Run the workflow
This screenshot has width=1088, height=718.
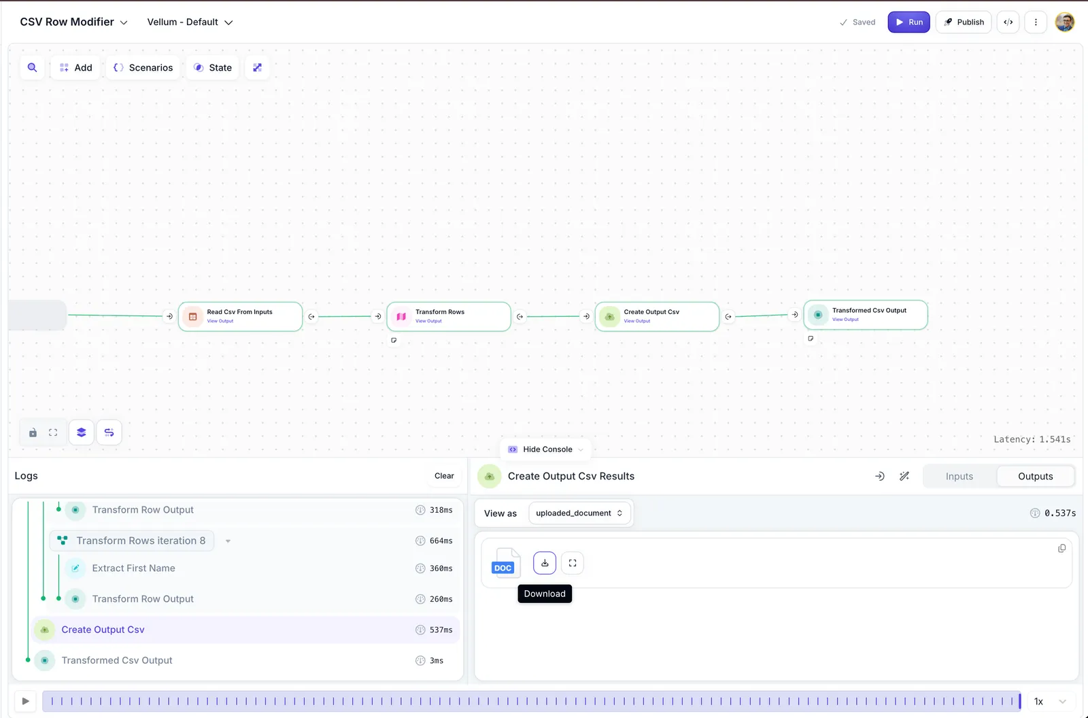[x=908, y=22]
